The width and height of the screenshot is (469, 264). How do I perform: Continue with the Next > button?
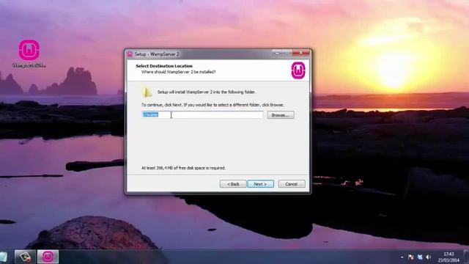pos(261,184)
